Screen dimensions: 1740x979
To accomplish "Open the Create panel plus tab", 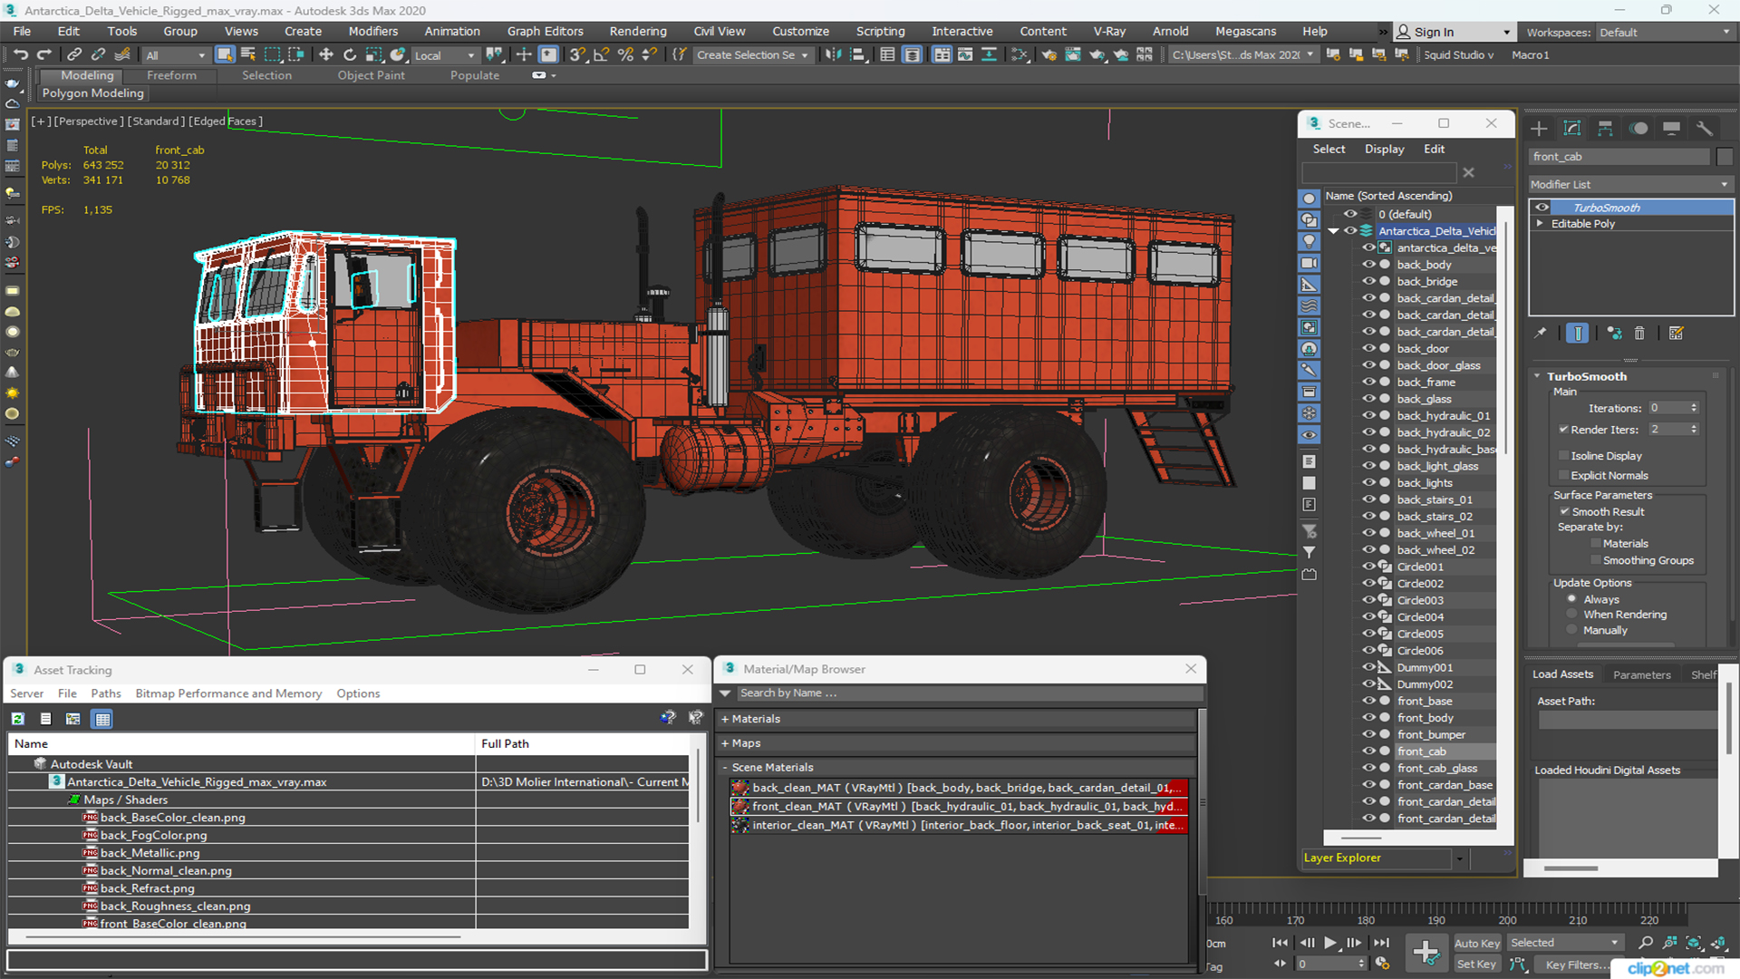I will [1539, 129].
